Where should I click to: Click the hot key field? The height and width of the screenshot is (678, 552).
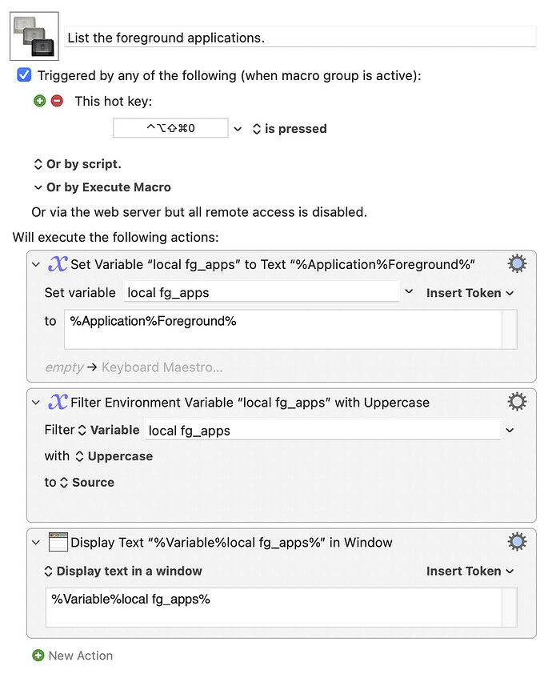tap(170, 128)
